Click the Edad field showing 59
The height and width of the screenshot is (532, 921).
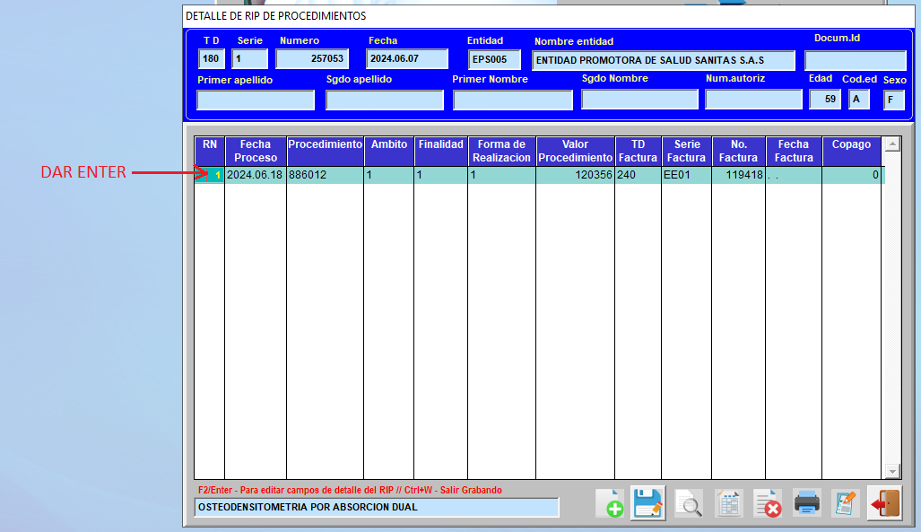point(825,100)
